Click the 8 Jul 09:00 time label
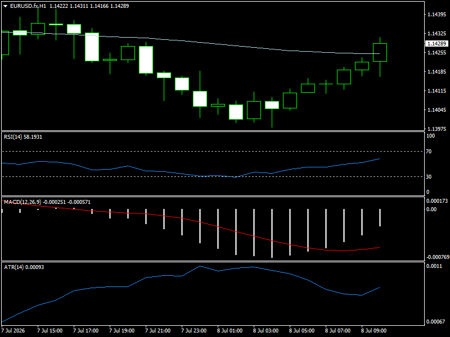Viewport: 450px width, 337px height. pyautogui.click(x=374, y=331)
